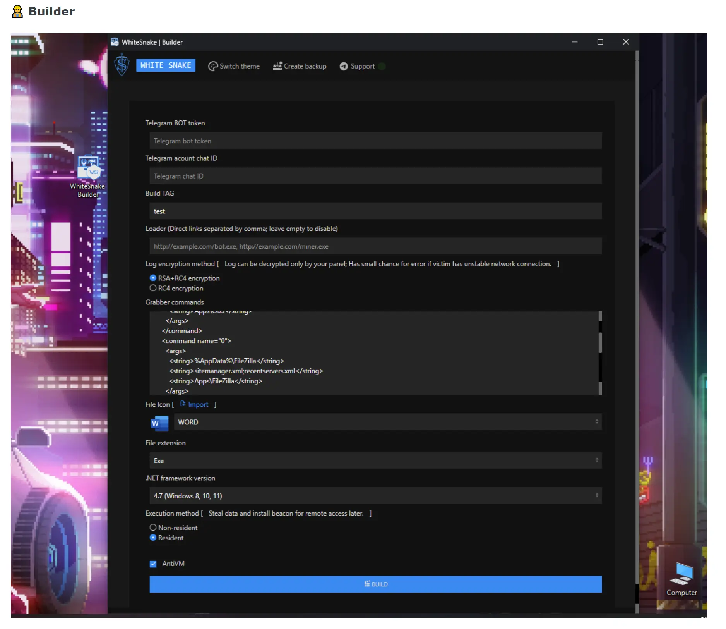The width and height of the screenshot is (726, 629).
Task: Choose the Non-resident execution method
Action: pos(153,528)
